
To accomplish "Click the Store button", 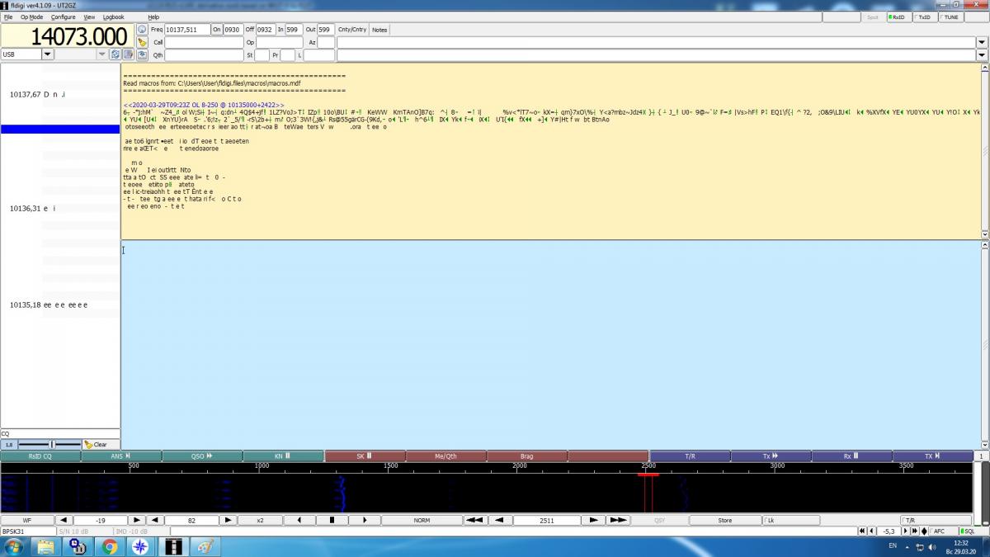I will [724, 521].
